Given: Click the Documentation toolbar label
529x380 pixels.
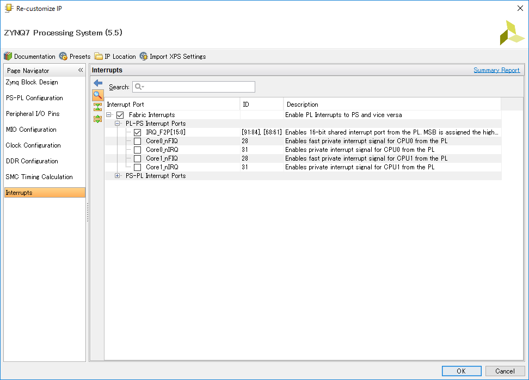Looking at the screenshot, I should (35, 57).
